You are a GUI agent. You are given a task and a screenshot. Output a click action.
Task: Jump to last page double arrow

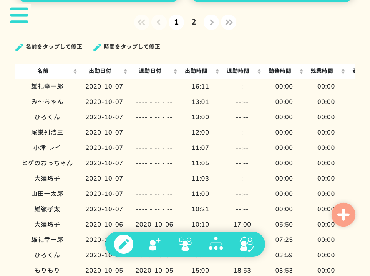229,22
